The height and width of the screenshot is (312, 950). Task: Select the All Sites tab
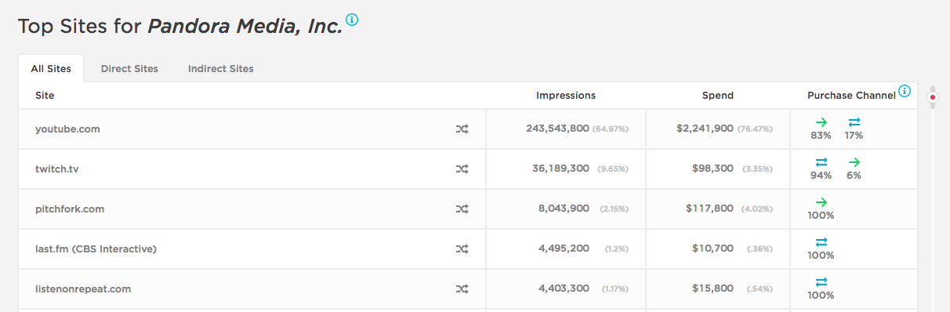pyautogui.click(x=51, y=69)
